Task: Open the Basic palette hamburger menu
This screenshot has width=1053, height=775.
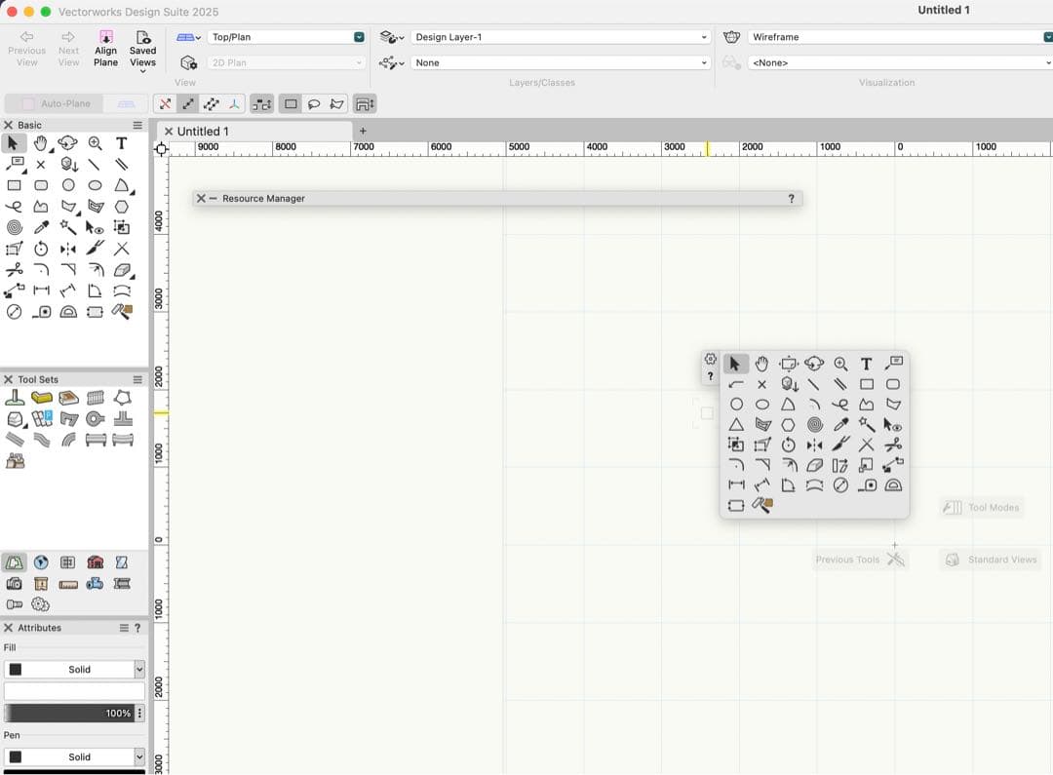Action: pyautogui.click(x=137, y=125)
